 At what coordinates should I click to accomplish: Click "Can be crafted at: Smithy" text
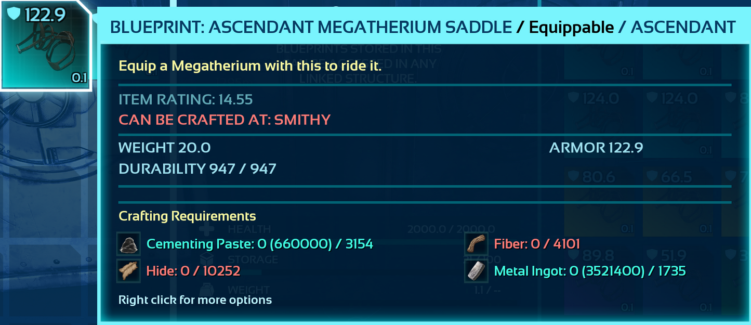tap(225, 120)
